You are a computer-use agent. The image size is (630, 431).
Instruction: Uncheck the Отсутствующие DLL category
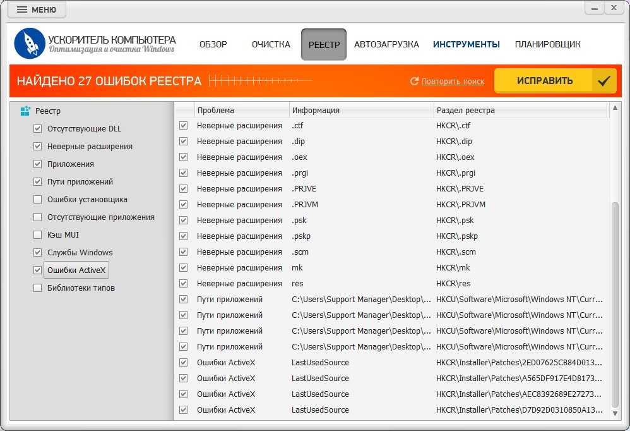[x=37, y=129]
